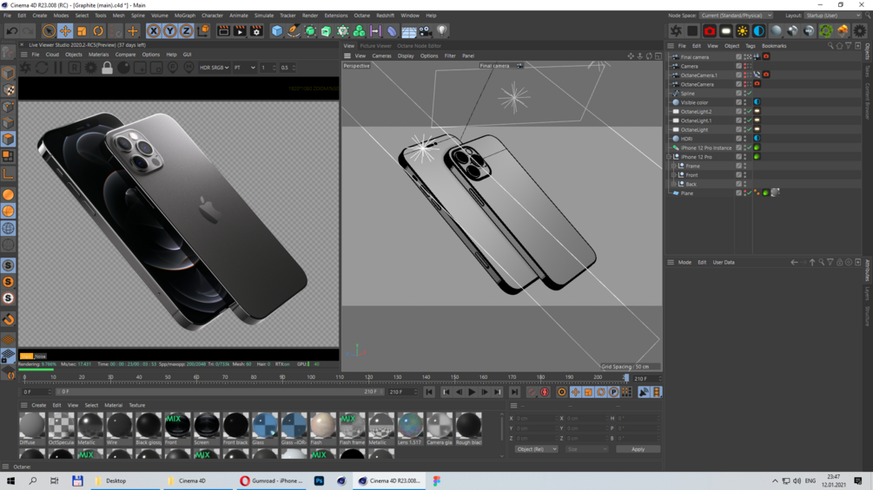Switch to Picture Viewer tab
Image resolution: width=873 pixels, height=490 pixels.
coord(375,46)
